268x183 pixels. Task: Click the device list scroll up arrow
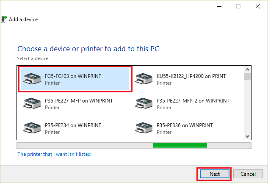click(x=247, y=69)
